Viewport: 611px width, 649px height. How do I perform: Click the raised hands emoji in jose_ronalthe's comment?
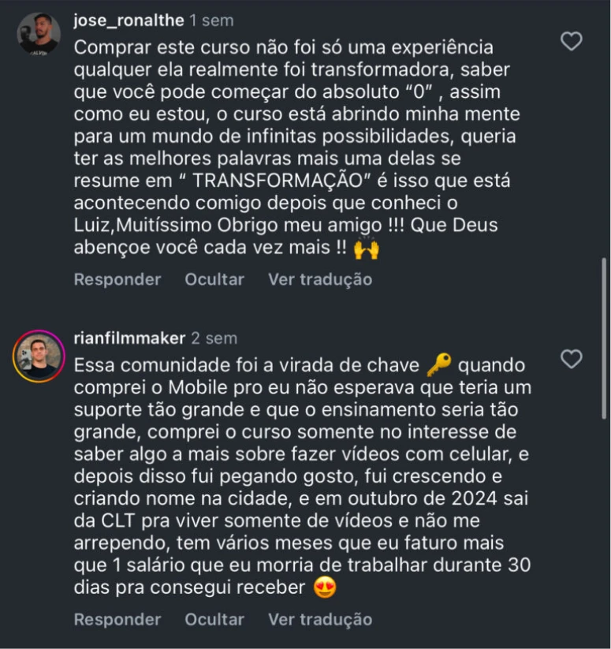tap(367, 249)
